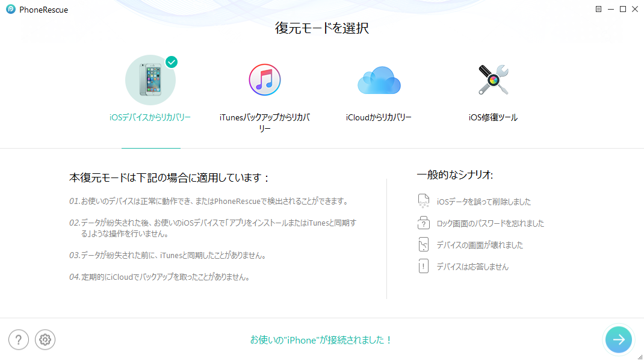Click the deleted iOS data scenario icon
The height and width of the screenshot is (361, 644).
[x=424, y=201]
